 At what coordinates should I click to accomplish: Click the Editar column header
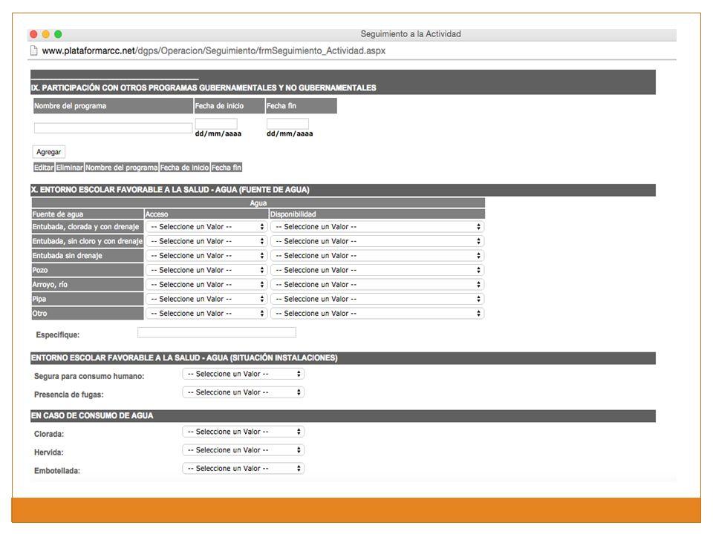44,168
